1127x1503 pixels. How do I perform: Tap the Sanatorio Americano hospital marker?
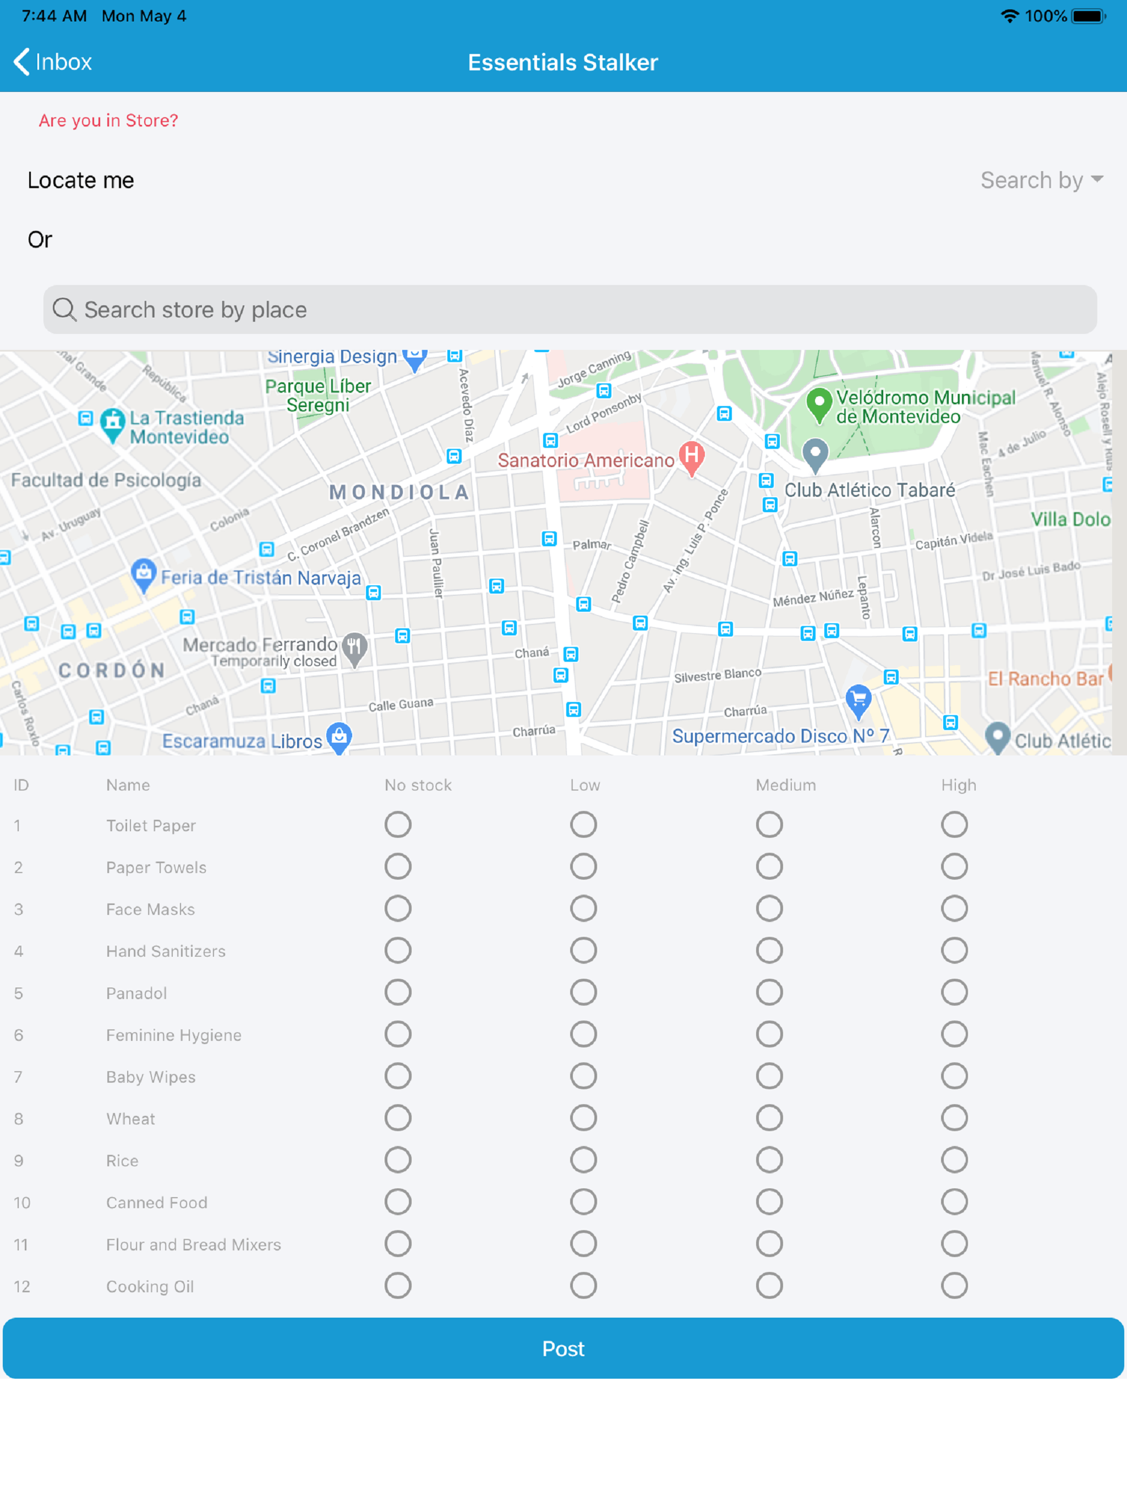click(692, 458)
